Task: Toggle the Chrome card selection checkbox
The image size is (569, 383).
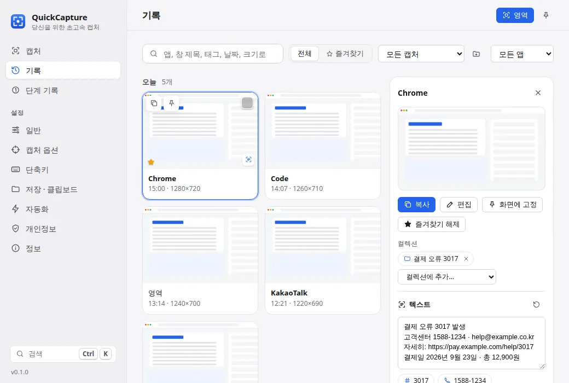Action: 247,103
